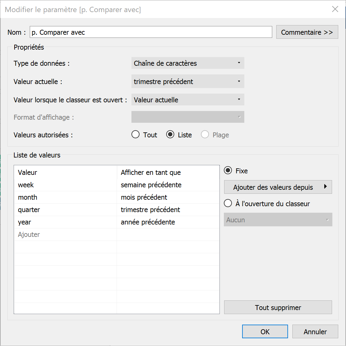The width and height of the screenshot is (346, 346).
Task: Select the année précédente display cell
Action: pyautogui.click(x=168, y=222)
